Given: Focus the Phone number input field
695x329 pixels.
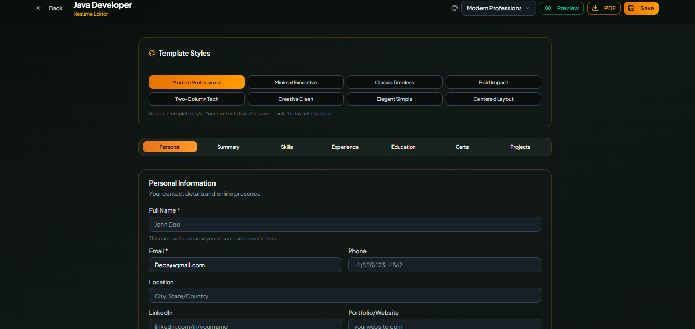Looking at the screenshot, I should pyautogui.click(x=445, y=265).
